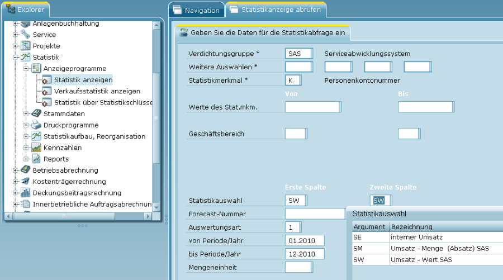
Task: Click the Statistik über Statistikschlüssel icon
Action: pos(47,102)
